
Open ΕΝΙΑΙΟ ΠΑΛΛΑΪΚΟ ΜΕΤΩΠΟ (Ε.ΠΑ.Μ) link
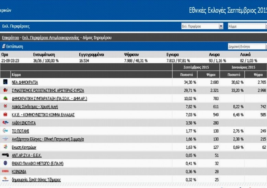coord(37,164)
